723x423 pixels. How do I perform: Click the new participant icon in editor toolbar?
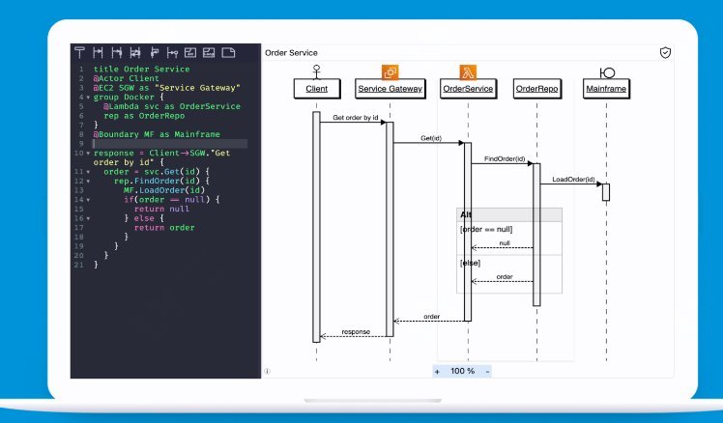coord(81,52)
